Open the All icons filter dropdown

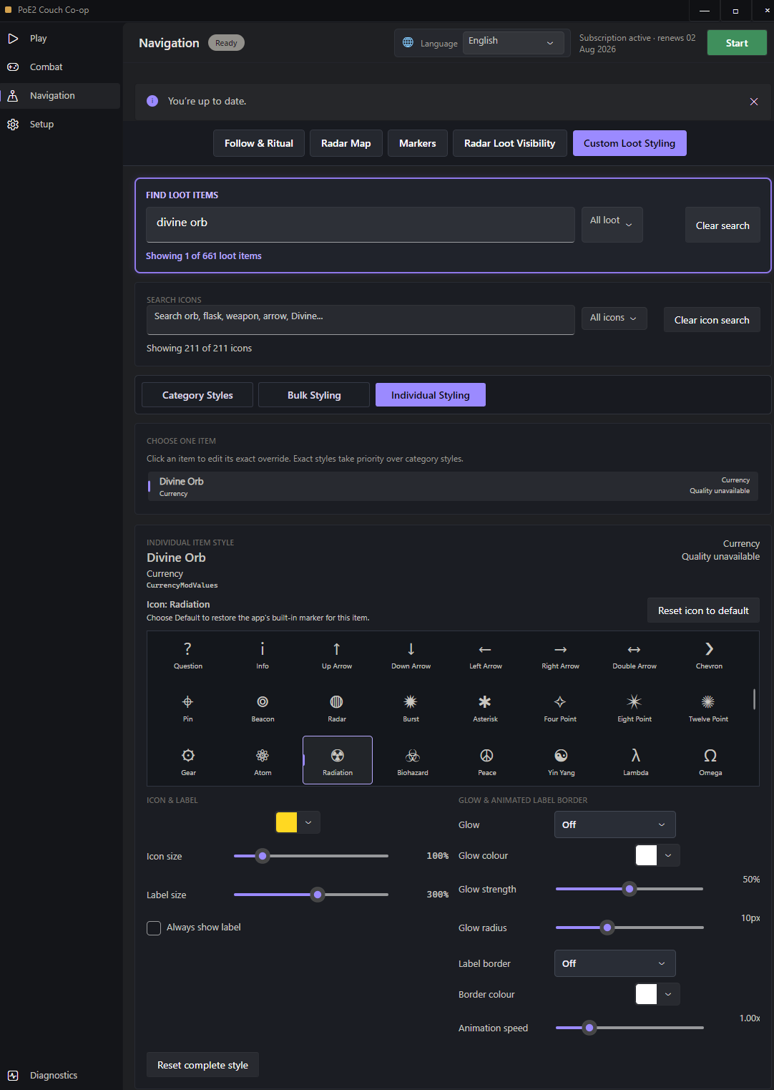[614, 318]
